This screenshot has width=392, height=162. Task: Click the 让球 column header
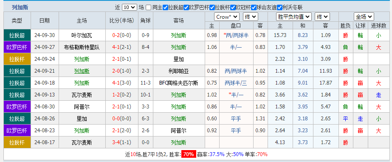pyautogui.click(x=360, y=26)
